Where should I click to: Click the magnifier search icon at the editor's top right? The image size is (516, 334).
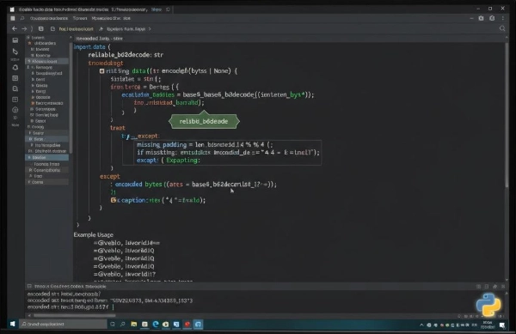point(502,28)
